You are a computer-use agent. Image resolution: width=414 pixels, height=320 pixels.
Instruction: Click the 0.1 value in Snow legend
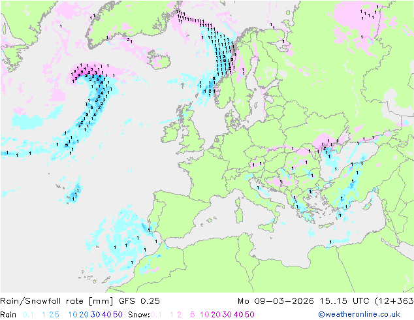156,315
